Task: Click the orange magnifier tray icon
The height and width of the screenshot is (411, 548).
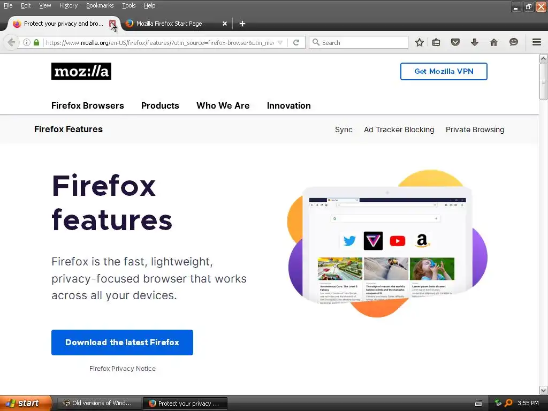Action: (508, 403)
